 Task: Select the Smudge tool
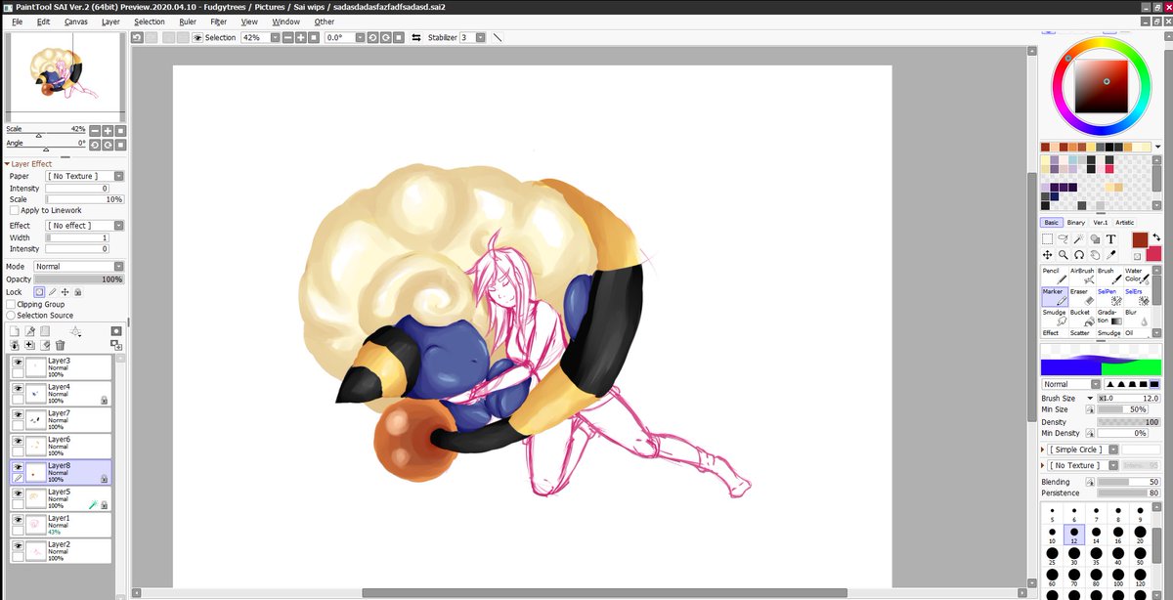click(1054, 318)
